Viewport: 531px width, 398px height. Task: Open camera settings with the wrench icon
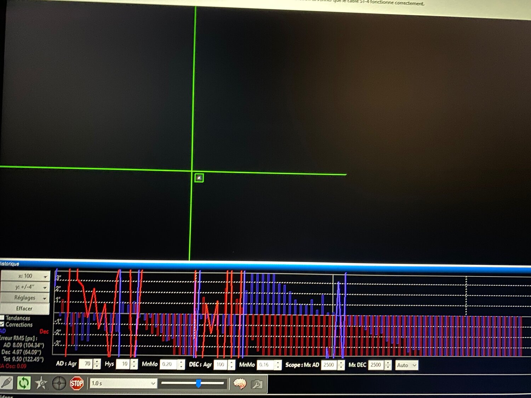point(257,384)
